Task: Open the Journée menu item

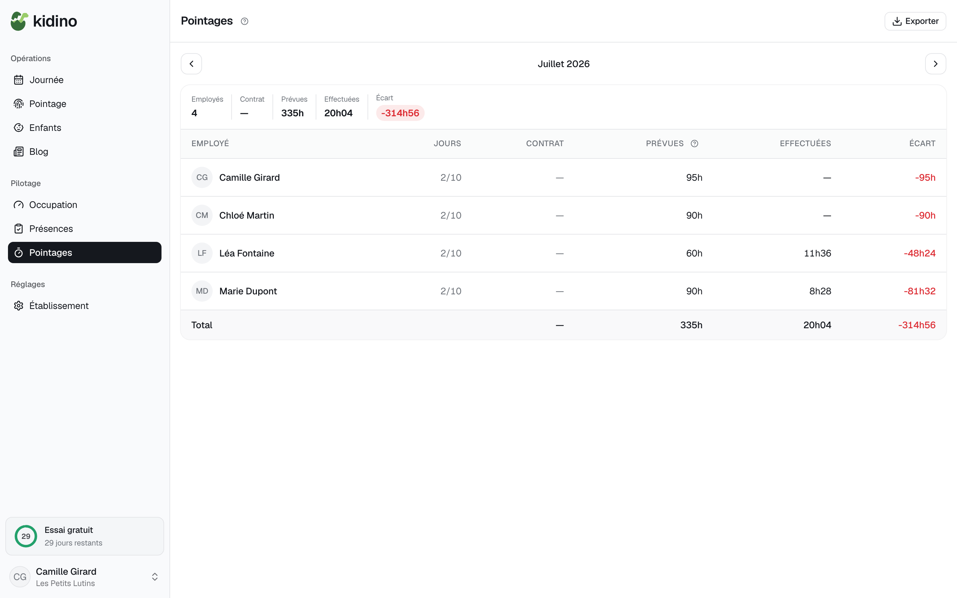Action: [x=85, y=80]
